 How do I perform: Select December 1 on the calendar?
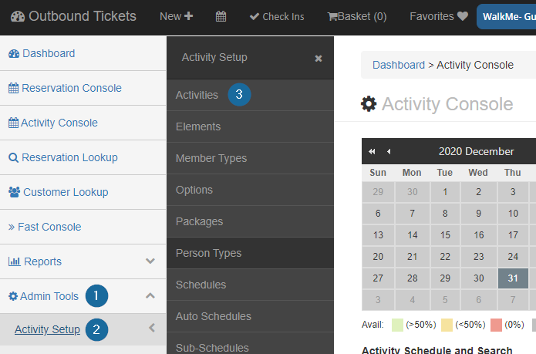point(445,192)
